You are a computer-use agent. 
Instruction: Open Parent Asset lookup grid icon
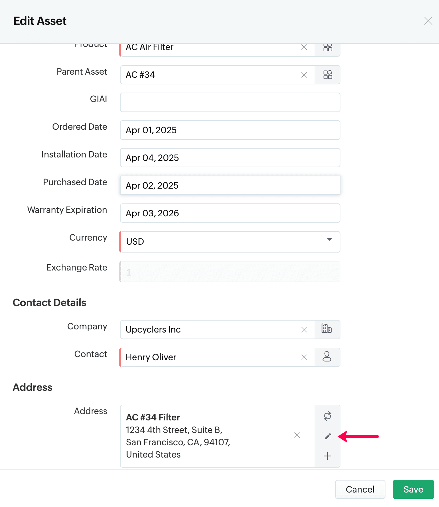[328, 75]
